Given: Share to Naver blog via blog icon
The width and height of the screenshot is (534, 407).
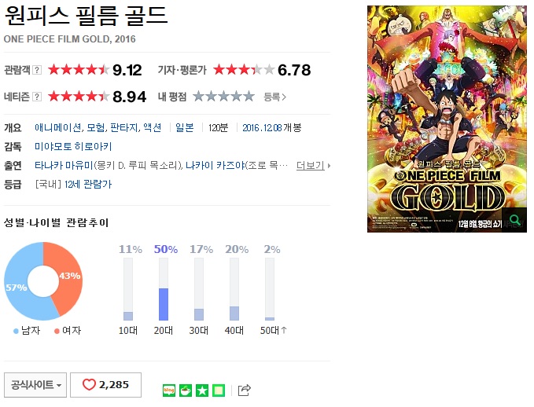Looking at the screenshot, I should (x=169, y=390).
